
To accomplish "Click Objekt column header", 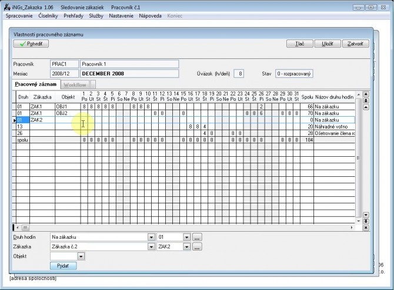I will click(68, 97).
